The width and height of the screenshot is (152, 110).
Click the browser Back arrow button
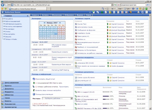3,5
